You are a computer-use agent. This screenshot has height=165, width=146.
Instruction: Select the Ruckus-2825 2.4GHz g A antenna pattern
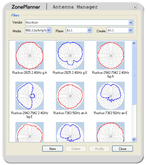[x=30, y=55]
